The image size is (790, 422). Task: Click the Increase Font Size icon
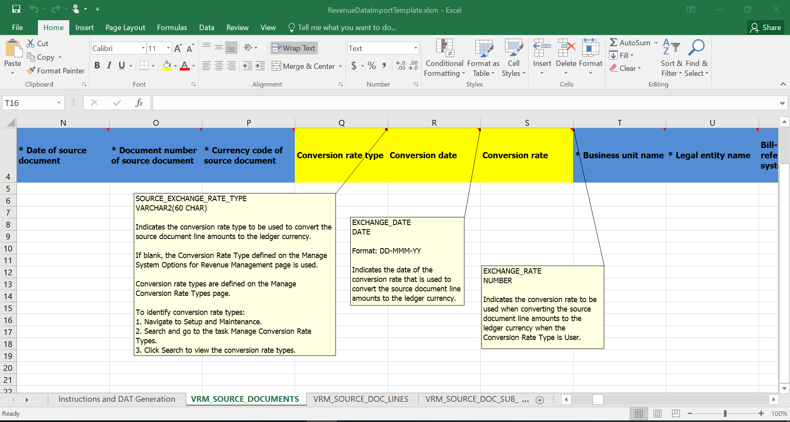coord(178,49)
